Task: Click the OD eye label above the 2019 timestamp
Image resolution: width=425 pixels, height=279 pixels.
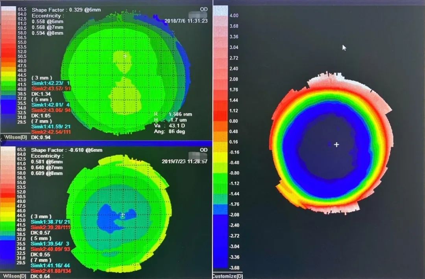Action: pyautogui.click(x=204, y=150)
